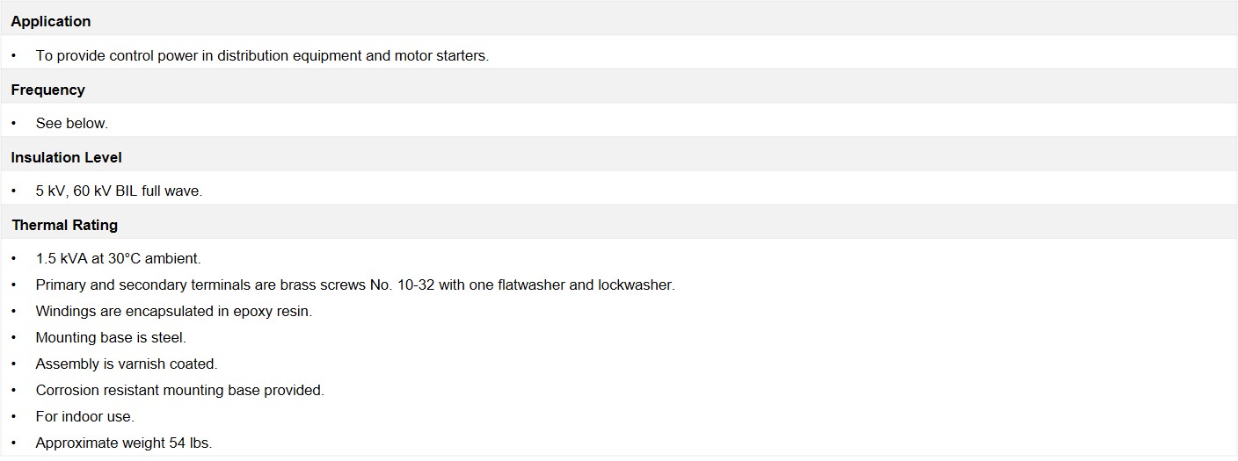
Task: Click the 'Assembly is varnish coated' line
Action: tap(127, 364)
